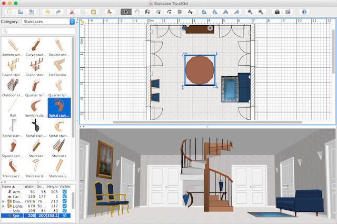Click the Add furniture to home icon

pos(110,11)
